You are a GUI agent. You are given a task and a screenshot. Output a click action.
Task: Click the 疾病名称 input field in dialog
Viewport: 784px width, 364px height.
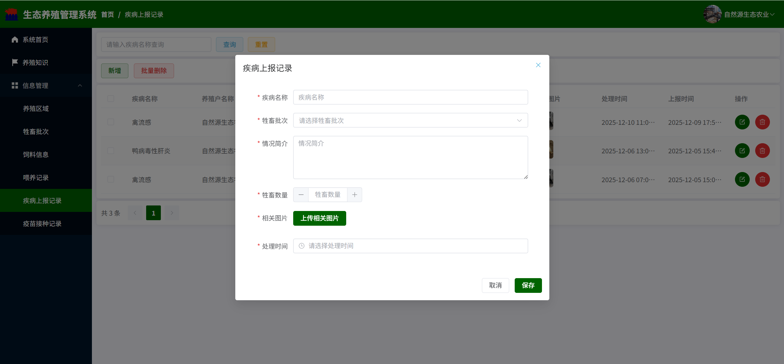(410, 98)
